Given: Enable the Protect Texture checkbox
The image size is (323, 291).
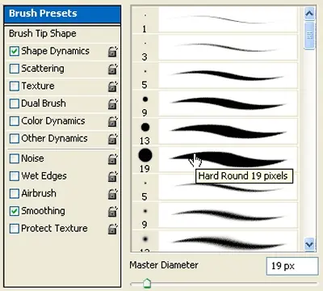Looking at the screenshot, I should 15,229.
